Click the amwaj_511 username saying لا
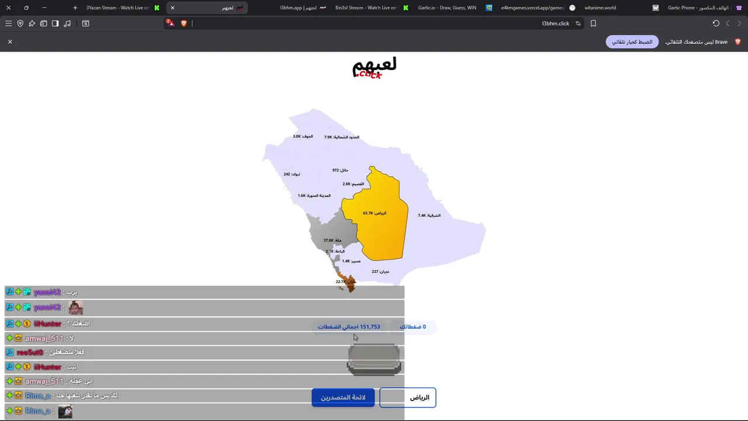The height and width of the screenshot is (421, 748). [x=44, y=339]
